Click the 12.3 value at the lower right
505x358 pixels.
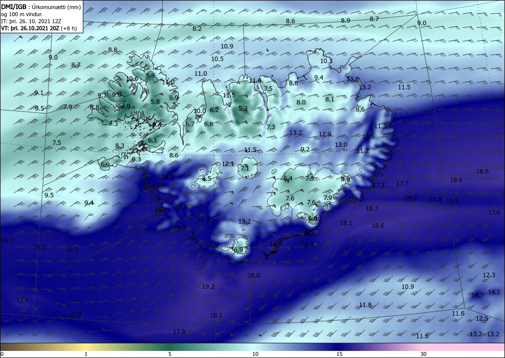click(x=489, y=275)
